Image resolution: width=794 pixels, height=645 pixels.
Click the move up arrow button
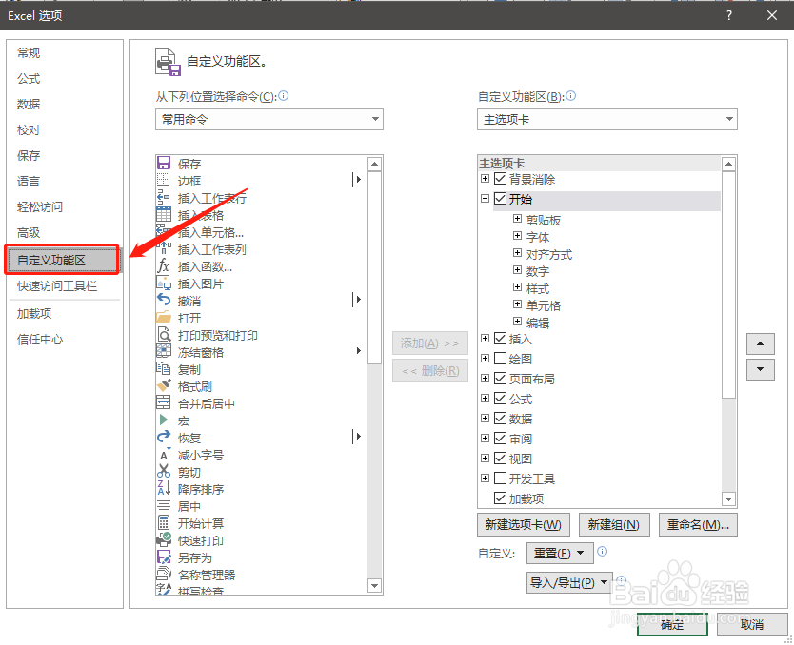(760, 344)
